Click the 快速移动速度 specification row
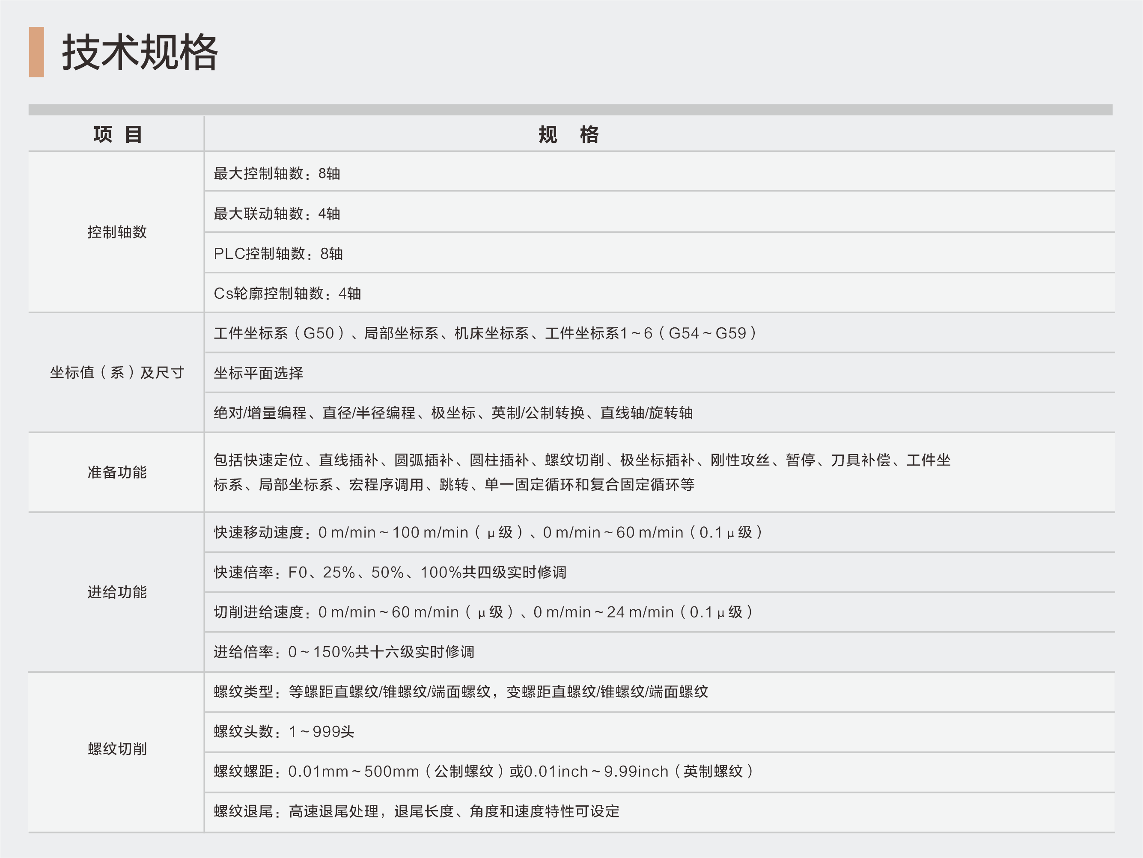This screenshot has height=858, width=1143. [488, 533]
